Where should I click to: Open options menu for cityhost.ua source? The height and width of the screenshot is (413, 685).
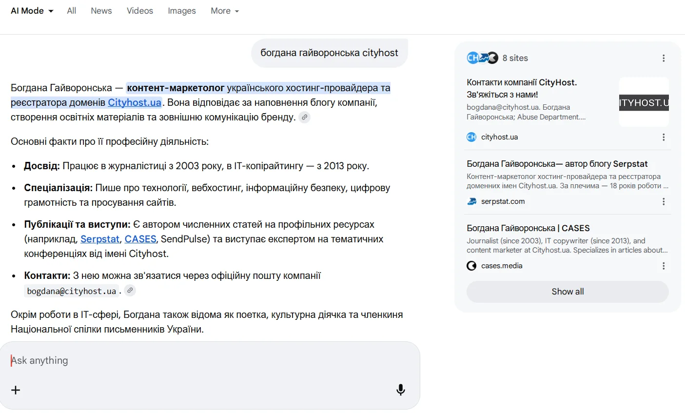coord(664,137)
